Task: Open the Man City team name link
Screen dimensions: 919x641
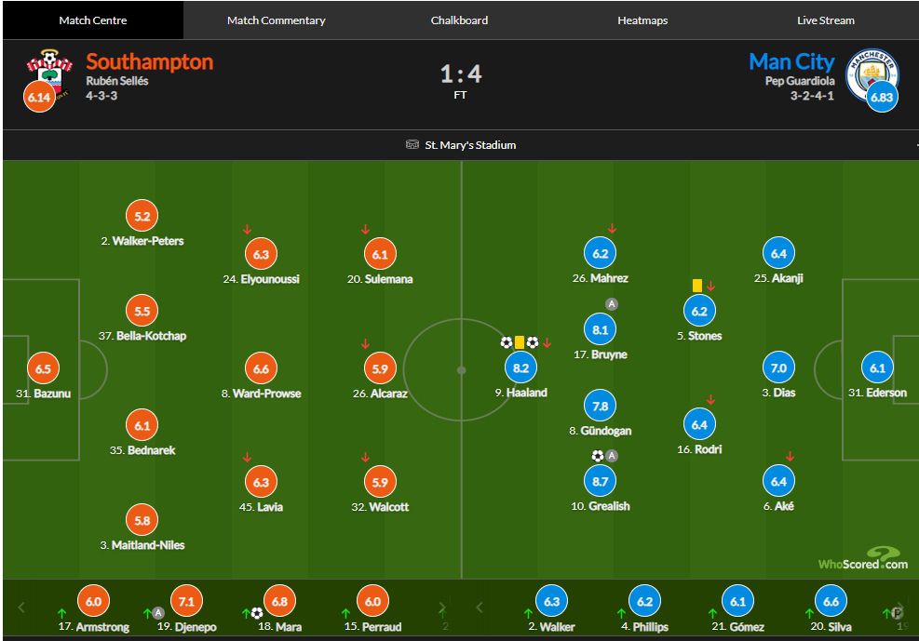Action: [791, 62]
